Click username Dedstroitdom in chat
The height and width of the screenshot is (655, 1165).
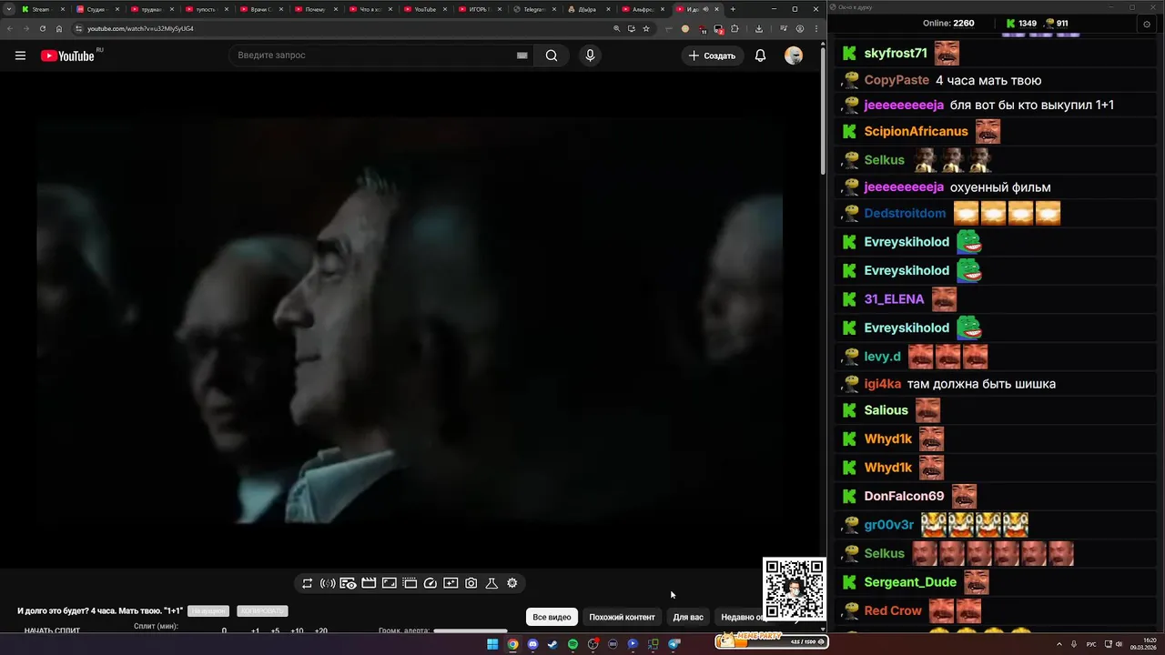pos(905,214)
